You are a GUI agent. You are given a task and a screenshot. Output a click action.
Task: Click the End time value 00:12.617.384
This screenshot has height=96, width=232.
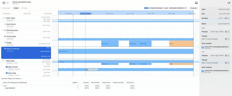[224, 14]
